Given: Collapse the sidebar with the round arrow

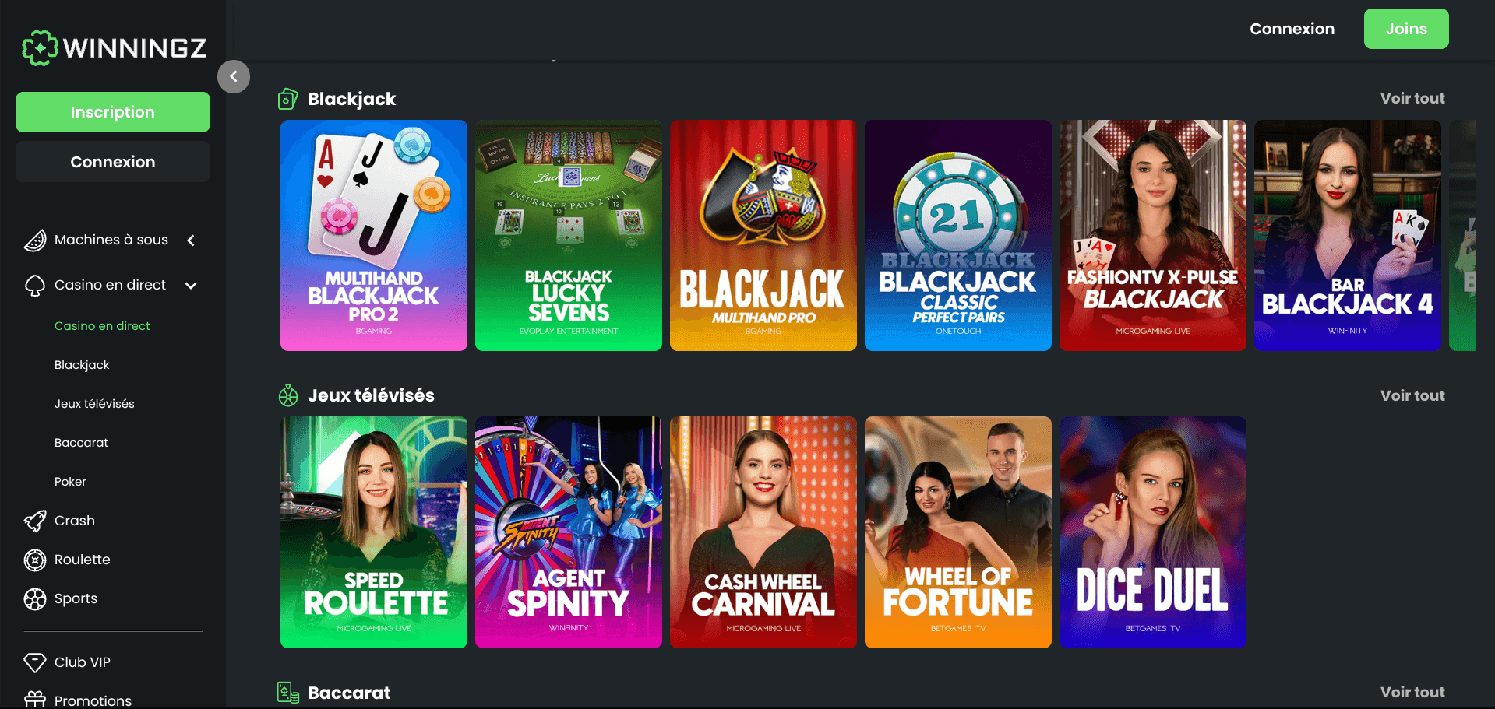Looking at the screenshot, I should click(x=234, y=76).
